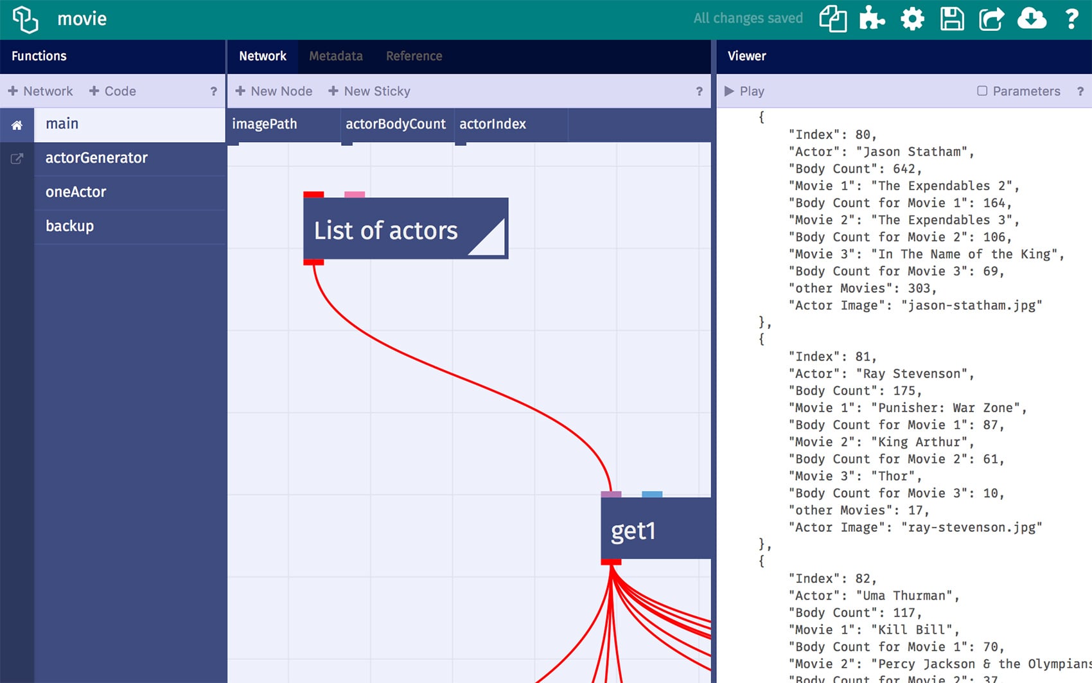
Task: Click external link icon beside actorGenerator
Action: [17, 159]
